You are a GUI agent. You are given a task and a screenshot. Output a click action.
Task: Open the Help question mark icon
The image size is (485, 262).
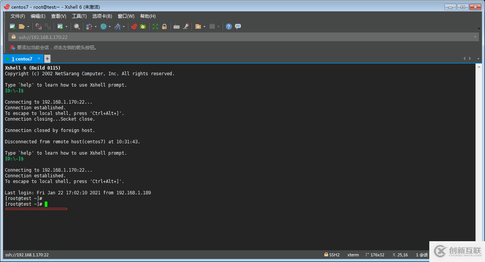pos(228,26)
